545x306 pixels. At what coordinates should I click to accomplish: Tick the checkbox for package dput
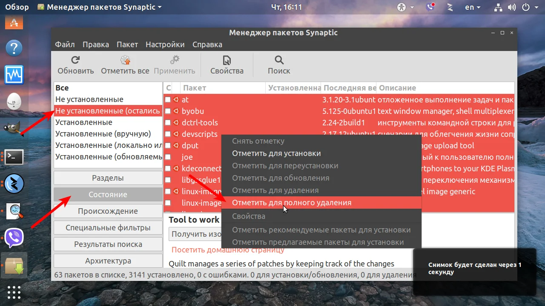168,145
